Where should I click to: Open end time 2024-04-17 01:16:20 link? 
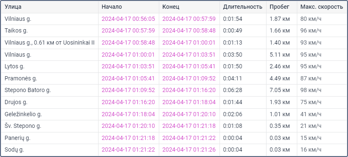(x=189, y=90)
